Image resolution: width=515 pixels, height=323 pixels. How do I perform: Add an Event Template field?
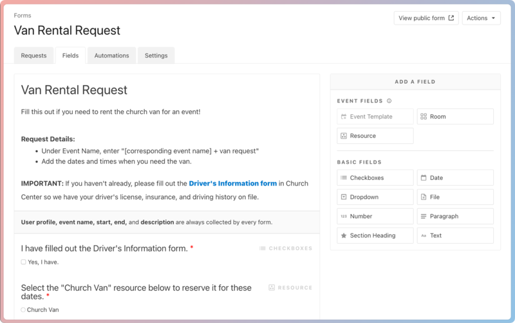point(375,117)
